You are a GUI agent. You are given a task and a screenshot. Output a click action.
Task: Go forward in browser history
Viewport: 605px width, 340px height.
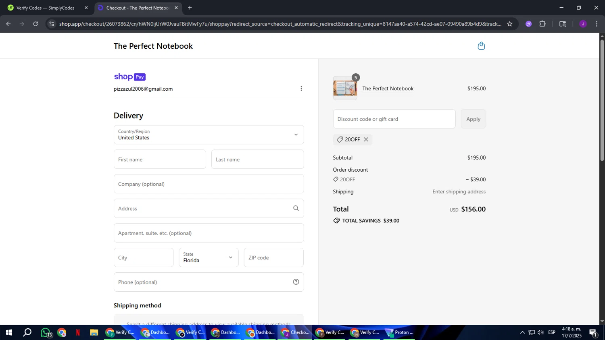tap(22, 24)
